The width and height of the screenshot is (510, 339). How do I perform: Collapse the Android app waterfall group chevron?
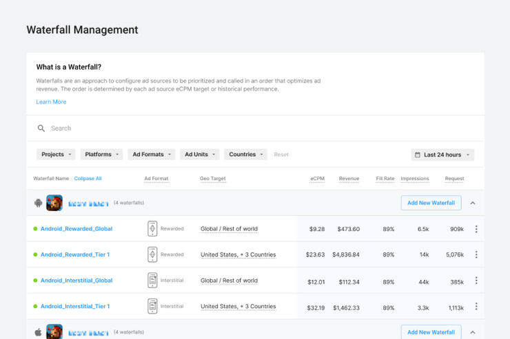pos(473,203)
